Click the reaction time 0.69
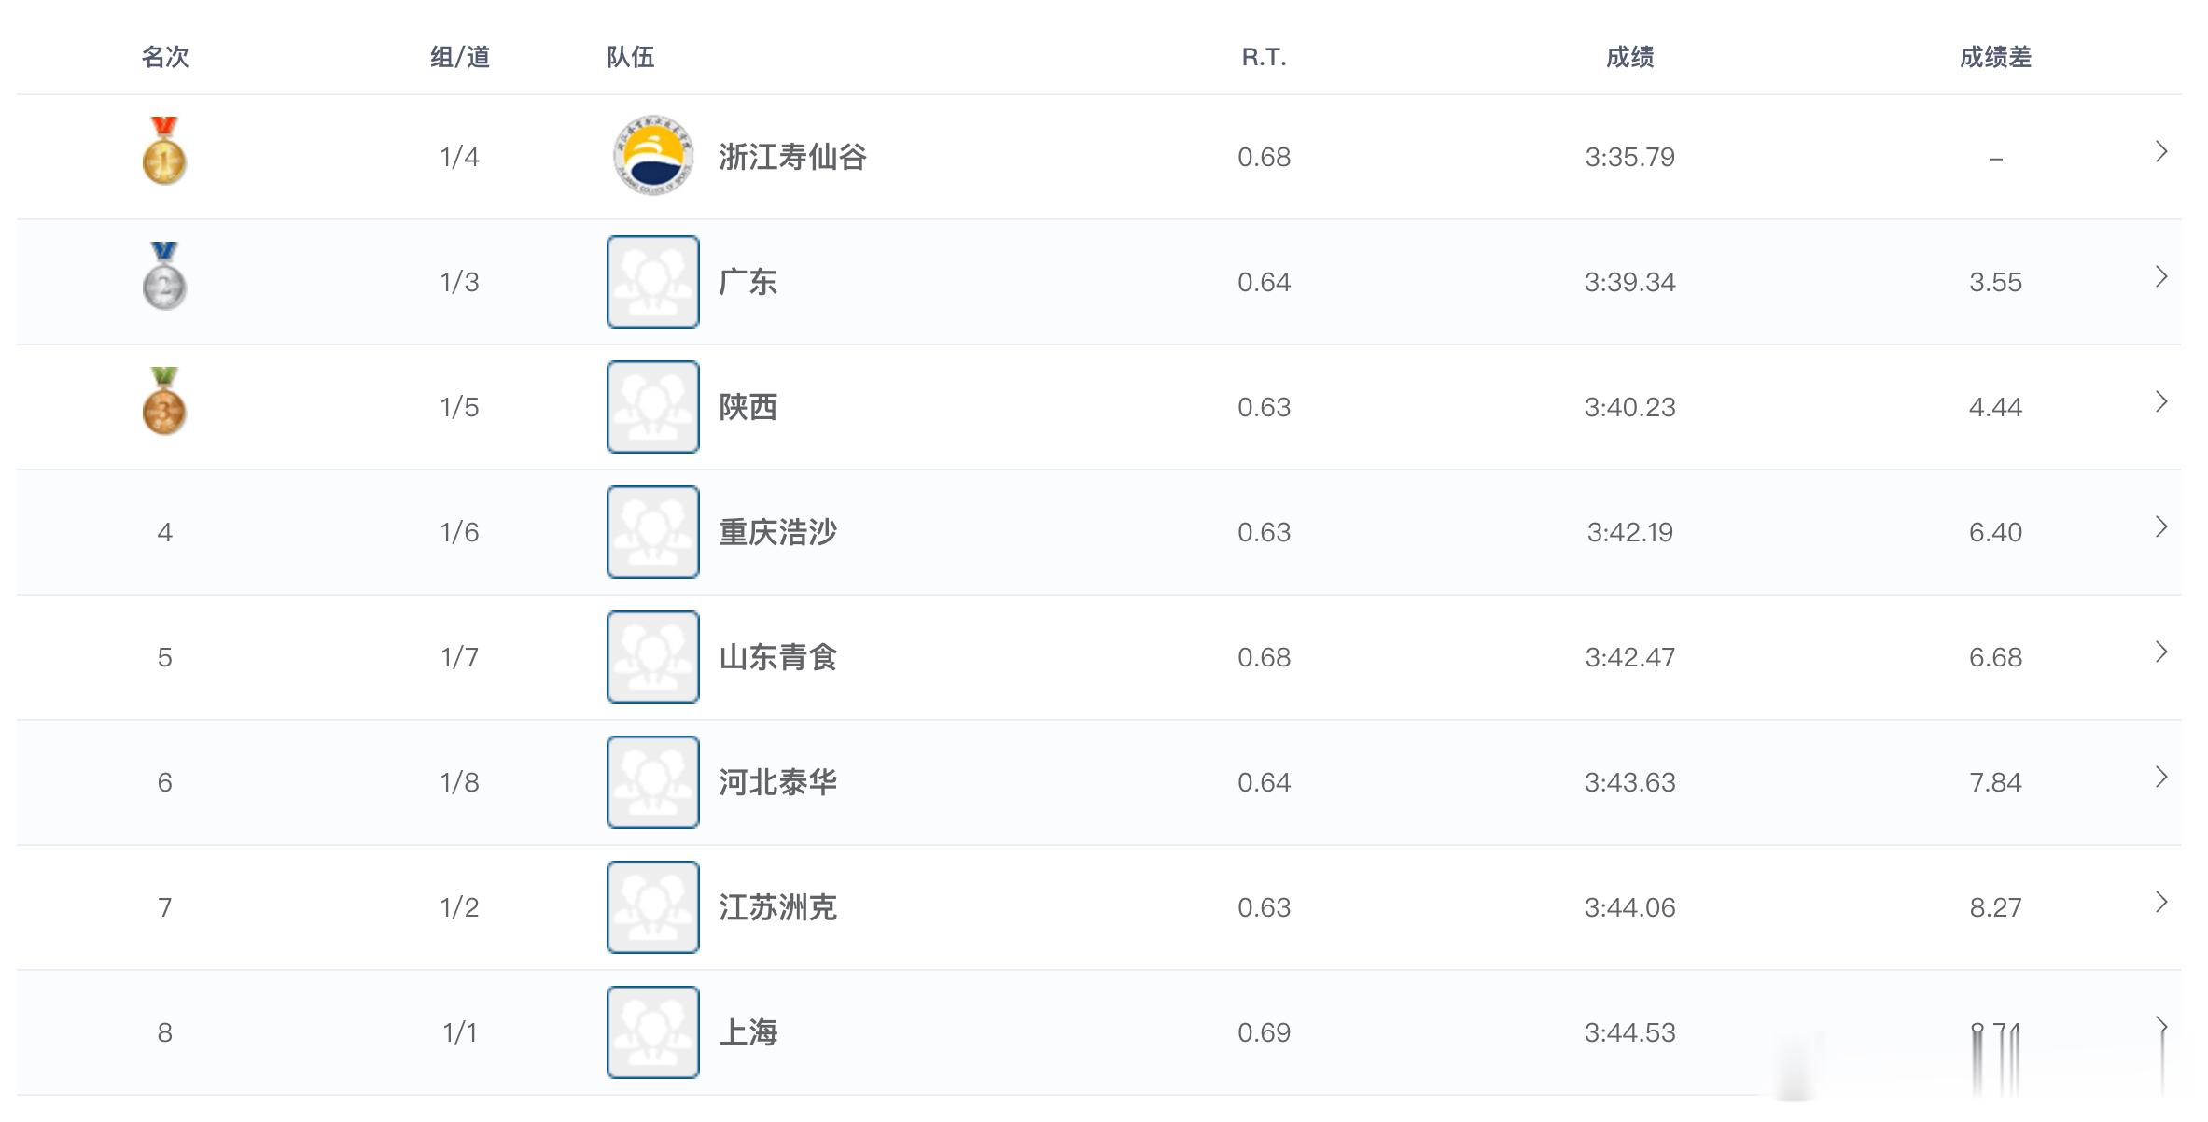This screenshot has width=2208, height=1122. (1265, 1032)
